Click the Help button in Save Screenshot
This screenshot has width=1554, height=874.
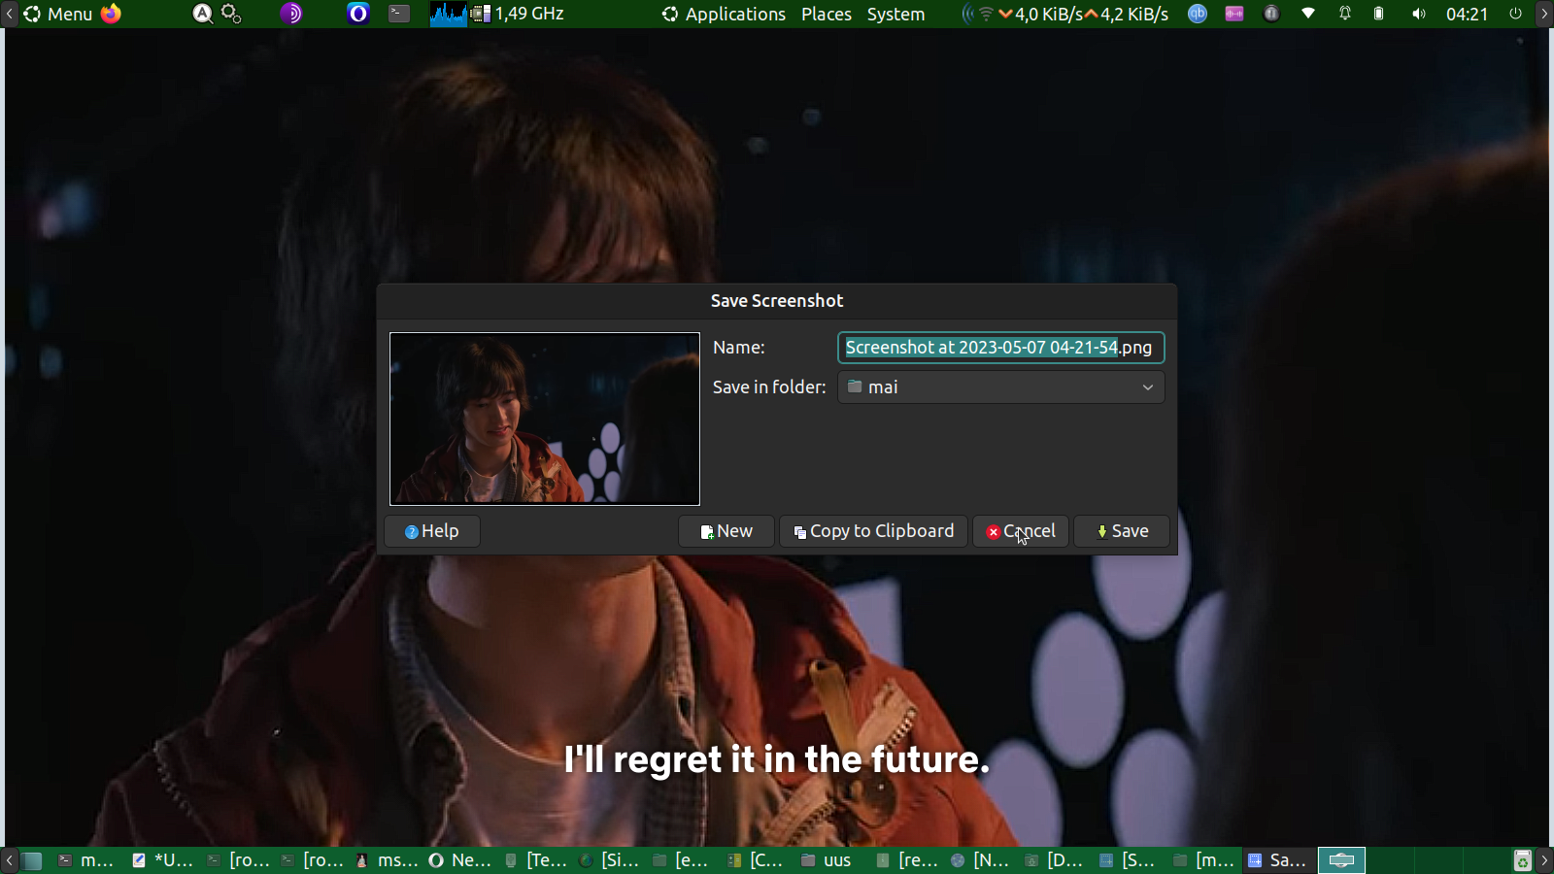click(x=432, y=531)
